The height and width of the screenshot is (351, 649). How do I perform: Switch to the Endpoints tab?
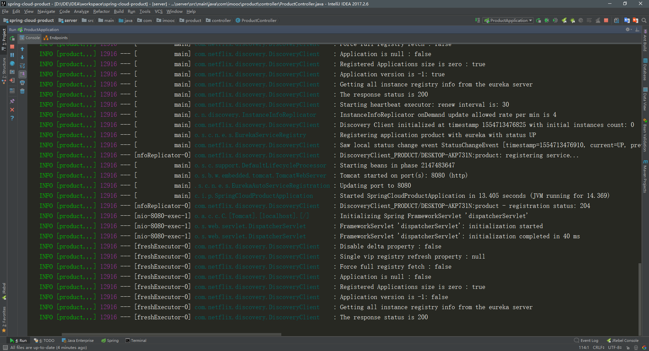tap(56, 38)
